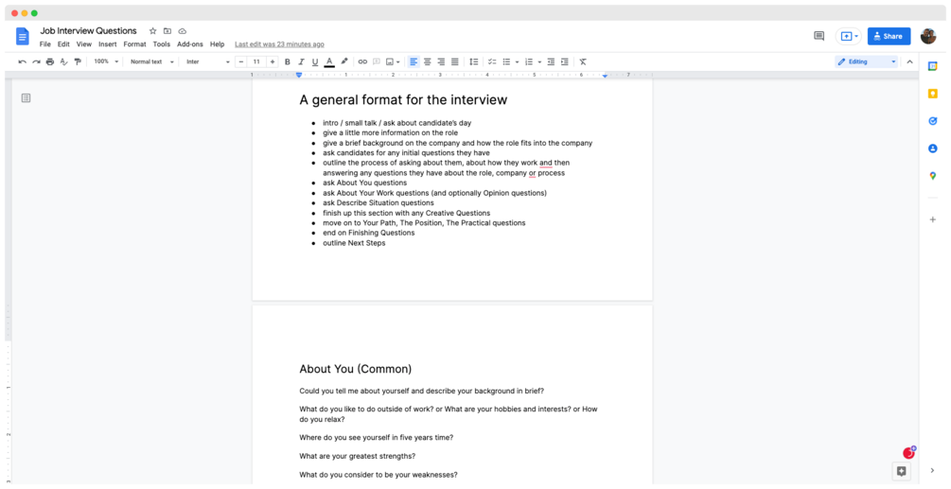Open the File menu
Screen dimensions: 951x489
[44, 44]
